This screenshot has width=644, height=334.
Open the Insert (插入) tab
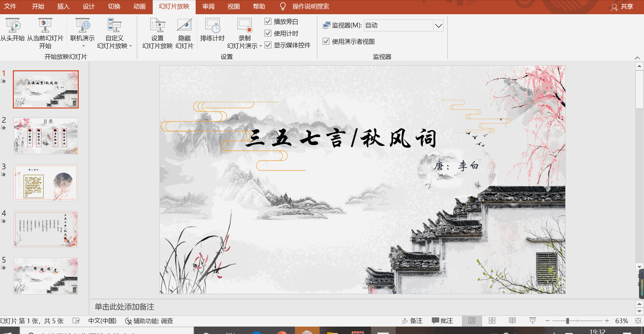point(63,6)
